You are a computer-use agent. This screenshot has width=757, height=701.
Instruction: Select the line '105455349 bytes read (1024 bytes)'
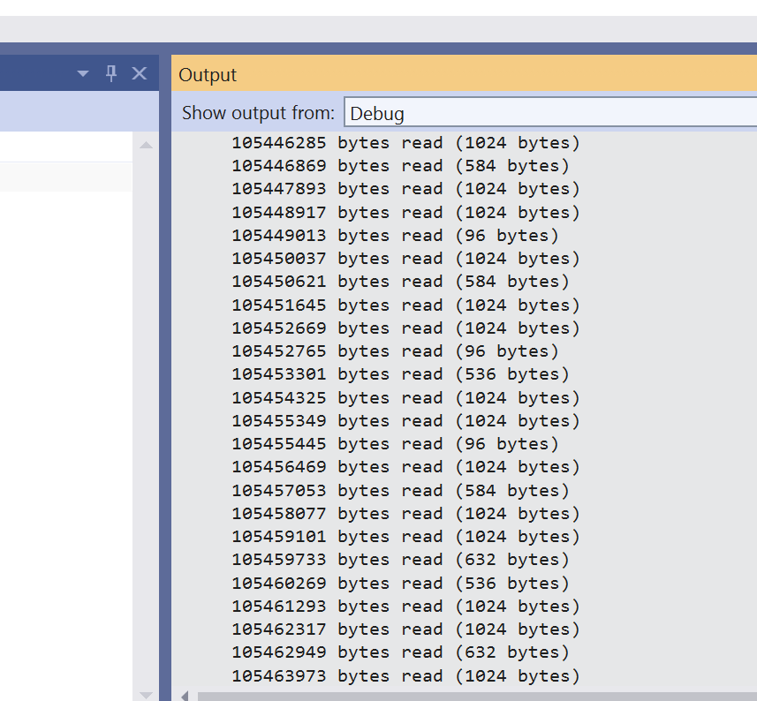tap(405, 421)
